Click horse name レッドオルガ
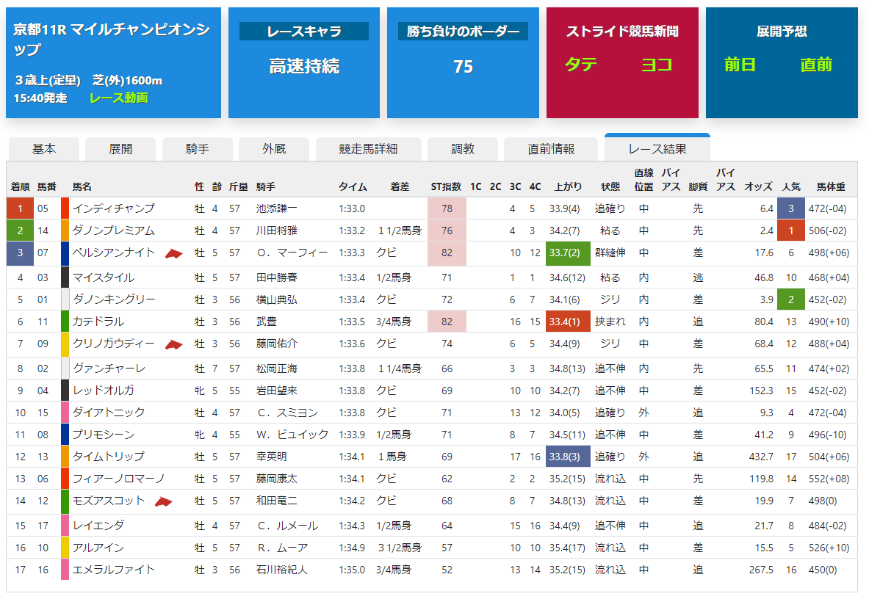The image size is (869, 599). (x=103, y=391)
